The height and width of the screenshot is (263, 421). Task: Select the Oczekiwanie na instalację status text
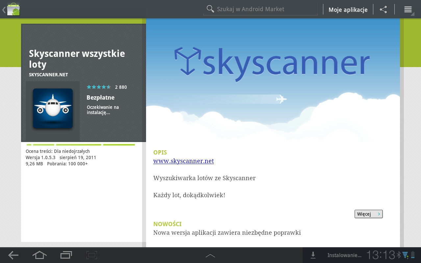[x=103, y=110]
